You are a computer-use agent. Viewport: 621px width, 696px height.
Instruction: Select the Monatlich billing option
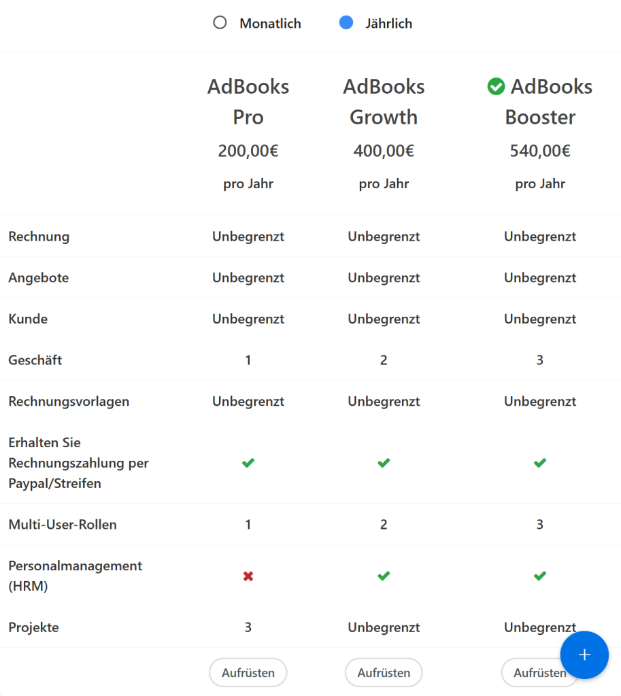pos(220,23)
